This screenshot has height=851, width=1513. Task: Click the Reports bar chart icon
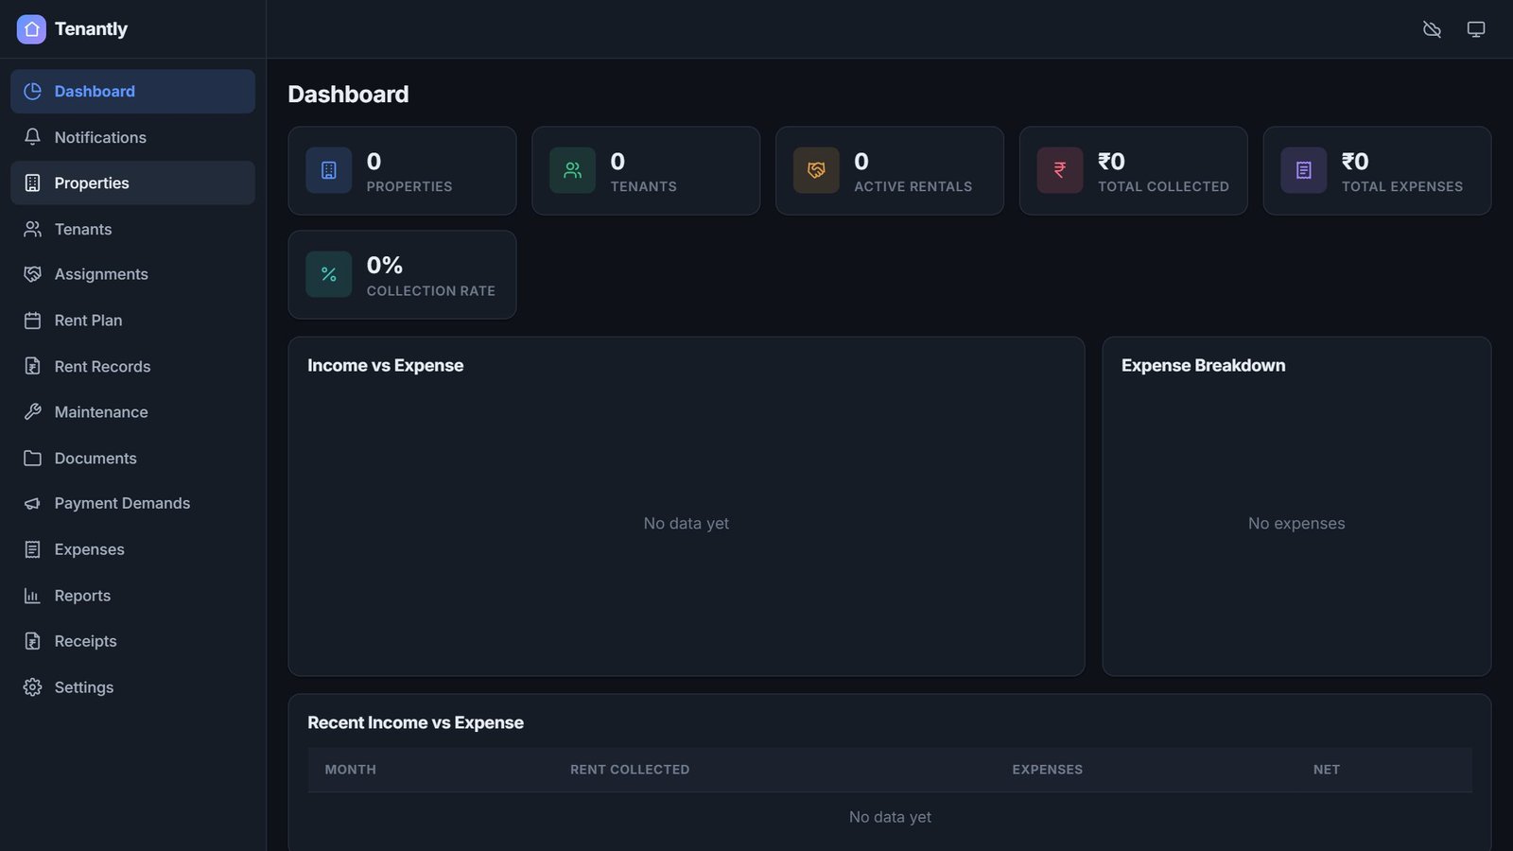(x=32, y=596)
